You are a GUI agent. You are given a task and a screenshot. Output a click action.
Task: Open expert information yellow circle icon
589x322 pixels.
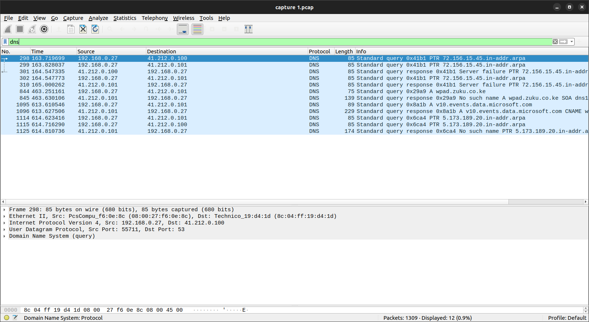7,318
